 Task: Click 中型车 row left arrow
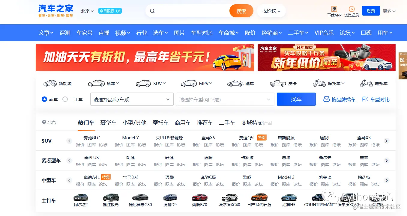(x=69, y=180)
